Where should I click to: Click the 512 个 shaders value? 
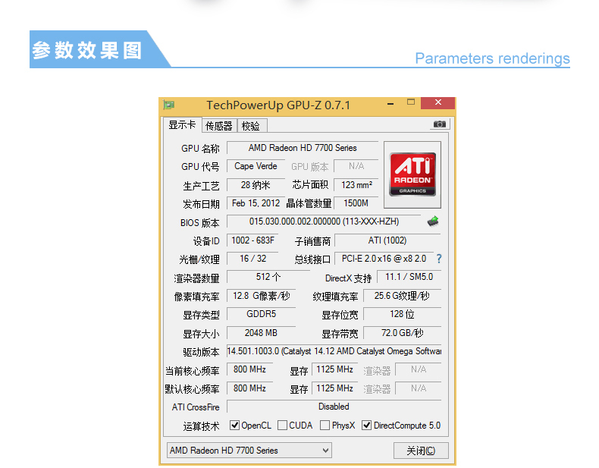coord(268,277)
